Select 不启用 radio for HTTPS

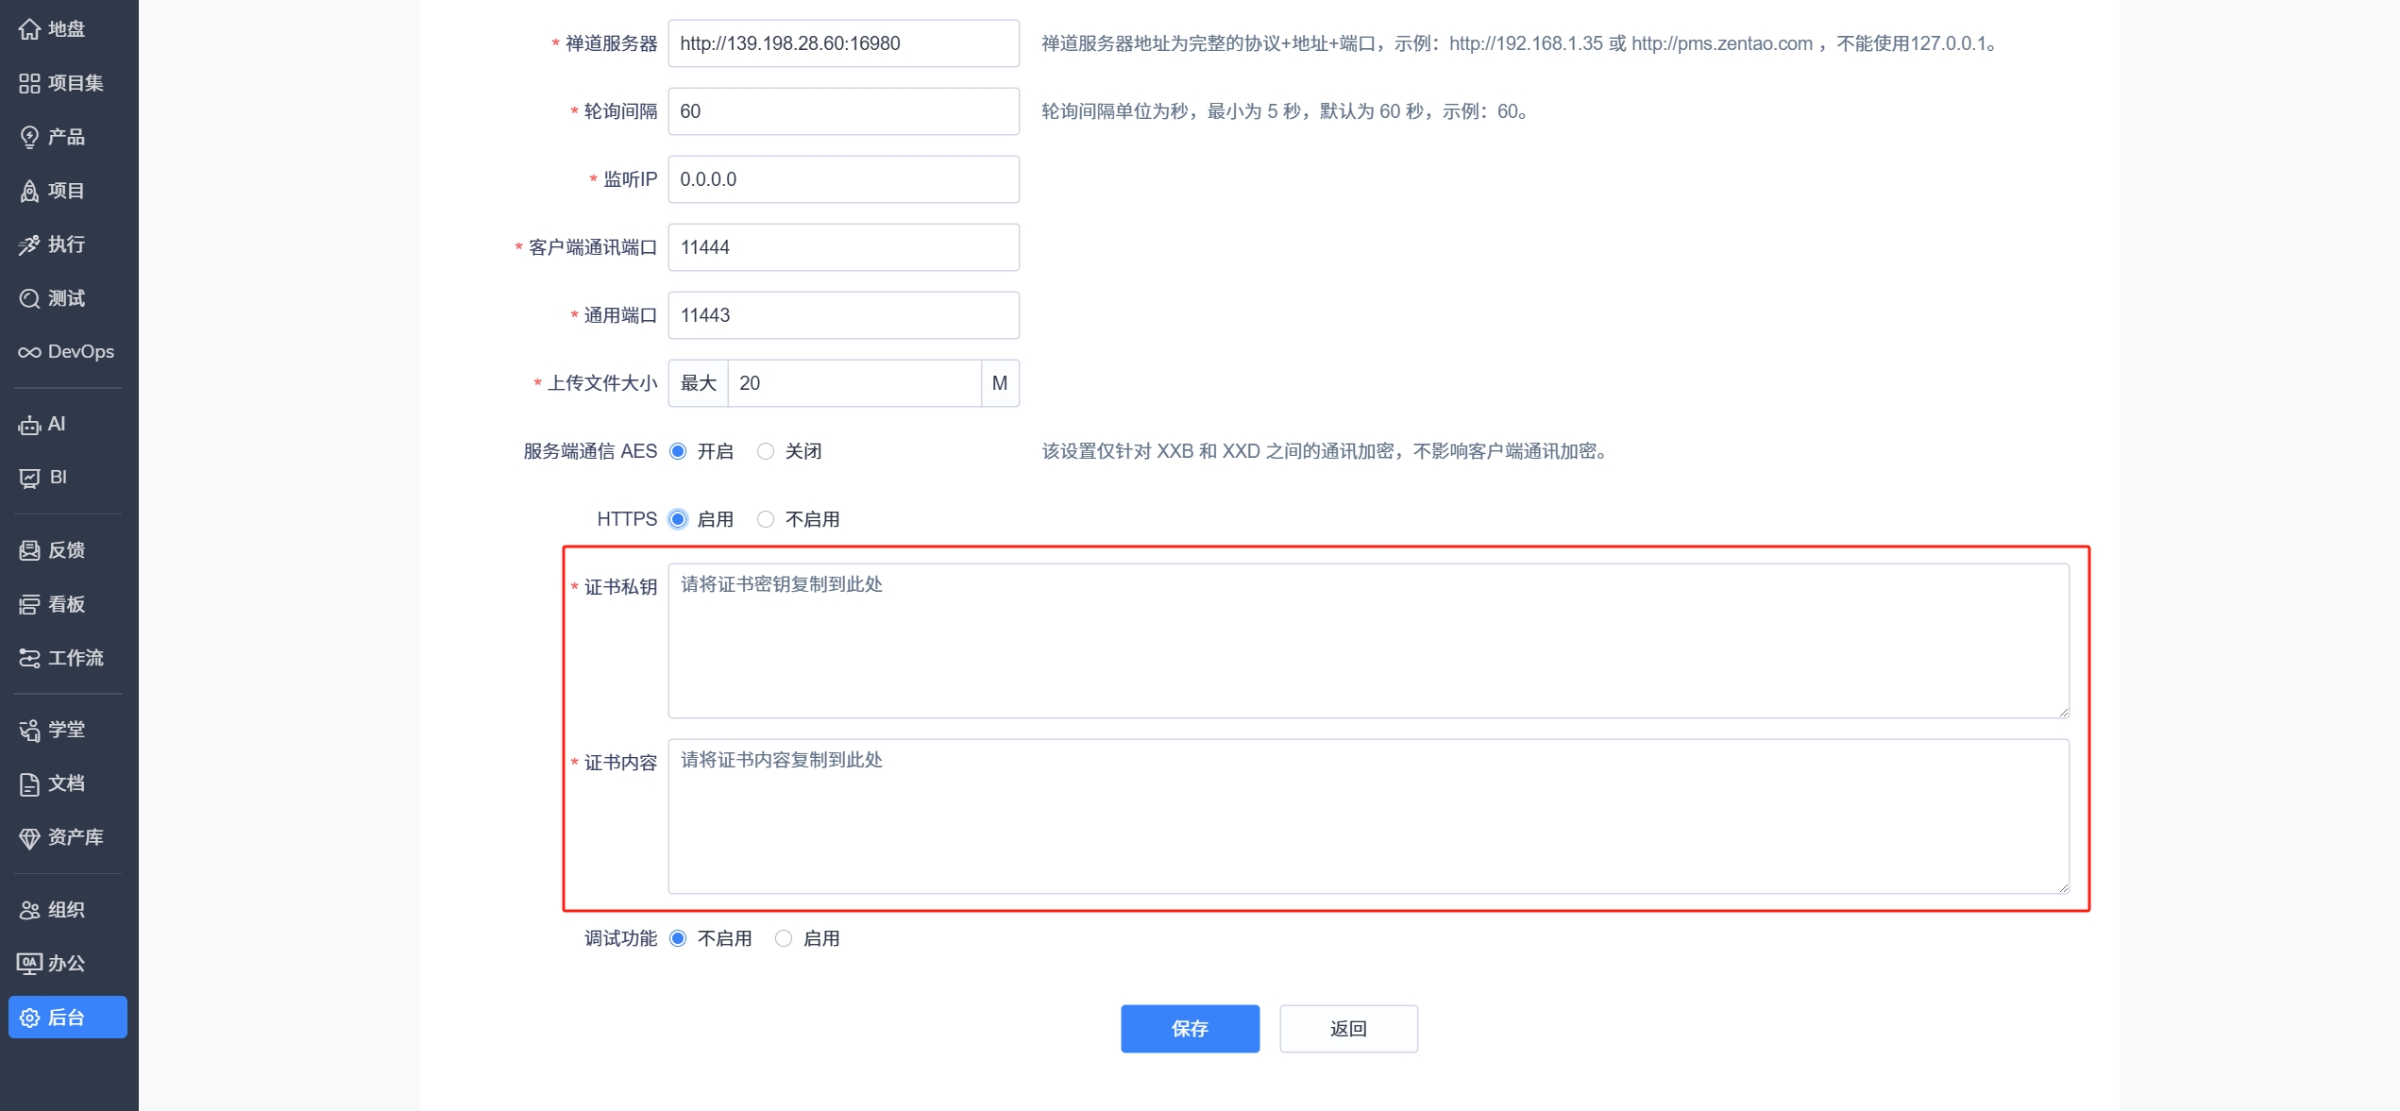766,519
